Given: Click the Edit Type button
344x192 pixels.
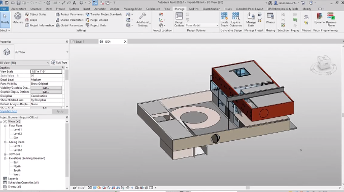Looking at the screenshot, I should (59, 62).
